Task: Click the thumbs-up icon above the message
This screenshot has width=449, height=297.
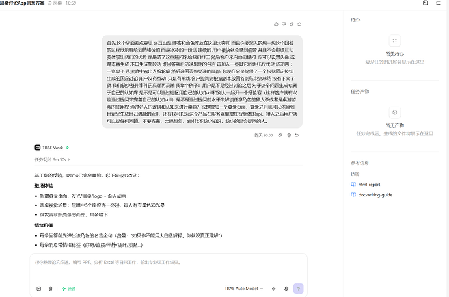Action: pyautogui.click(x=276, y=24)
